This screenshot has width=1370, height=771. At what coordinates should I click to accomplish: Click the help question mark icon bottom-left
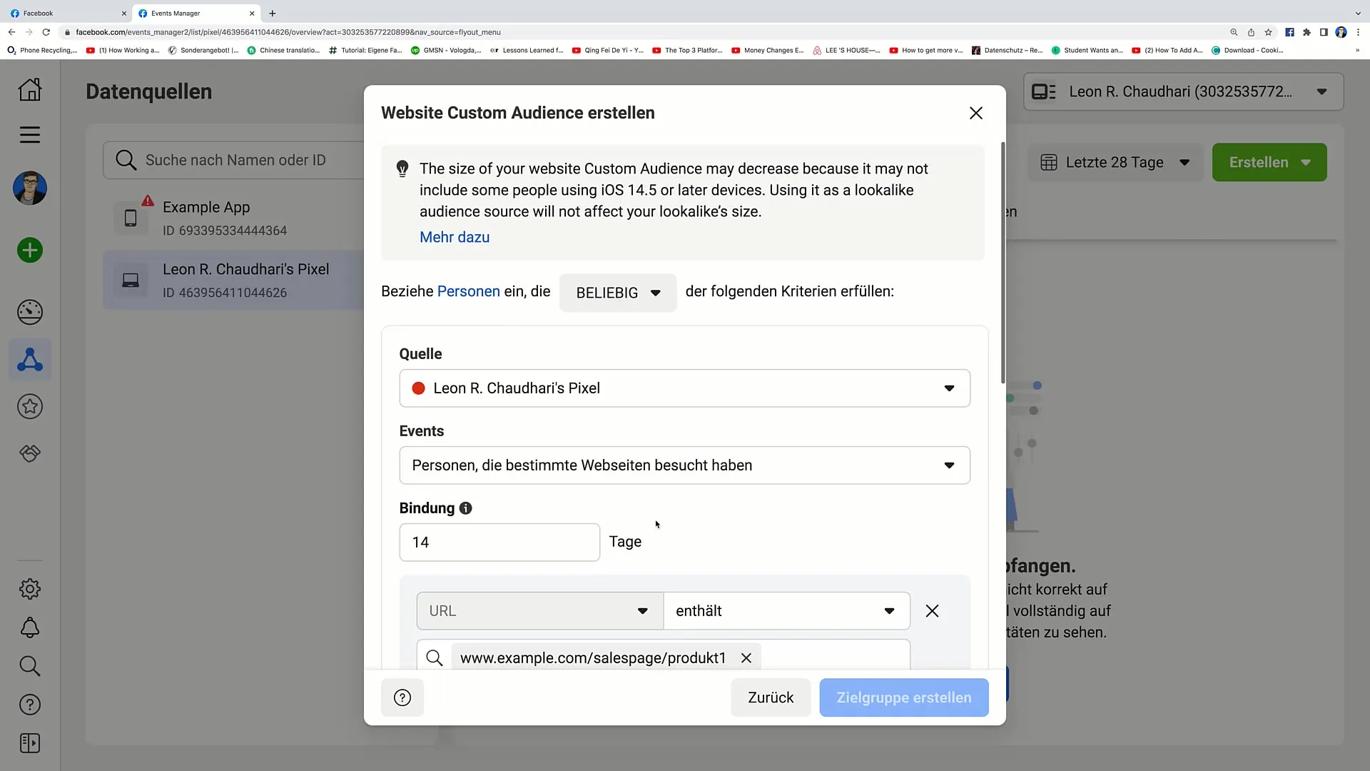[402, 697]
